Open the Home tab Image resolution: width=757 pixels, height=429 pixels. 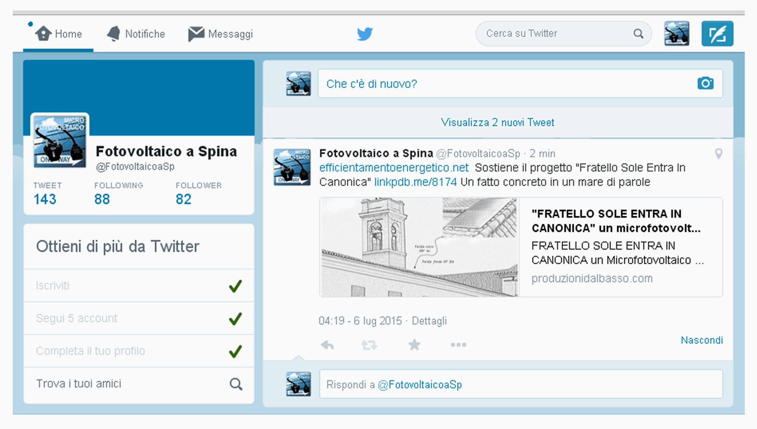pos(58,34)
